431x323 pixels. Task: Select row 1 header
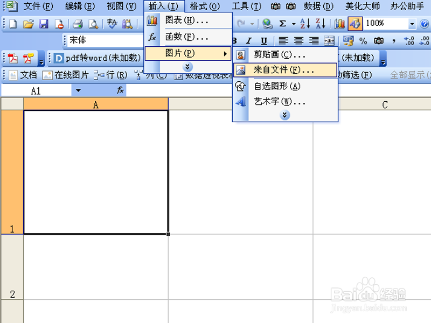tap(12, 172)
